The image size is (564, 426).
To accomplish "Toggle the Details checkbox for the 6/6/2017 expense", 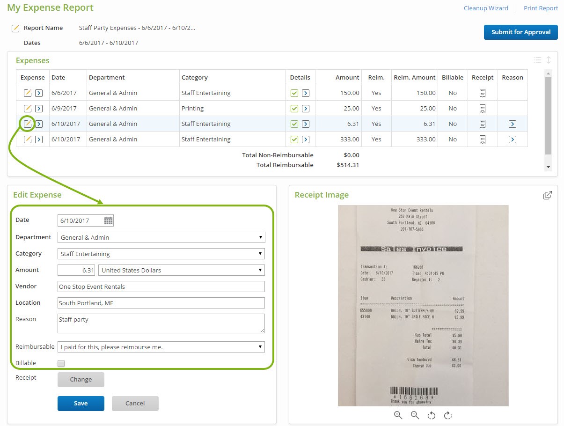I will [294, 93].
